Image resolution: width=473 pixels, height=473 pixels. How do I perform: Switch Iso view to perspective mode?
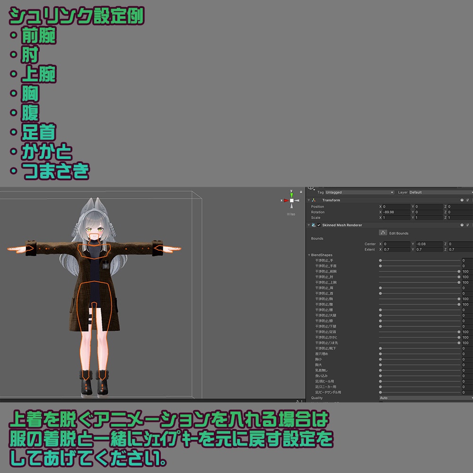pyautogui.click(x=291, y=214)
